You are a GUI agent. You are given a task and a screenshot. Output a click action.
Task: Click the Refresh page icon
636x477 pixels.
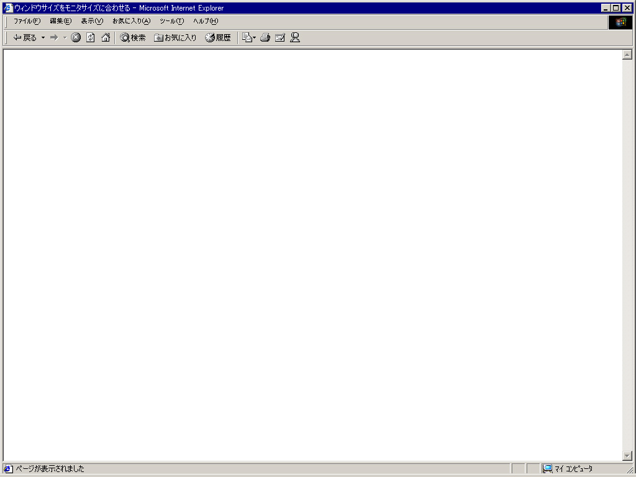click(91, 38)
